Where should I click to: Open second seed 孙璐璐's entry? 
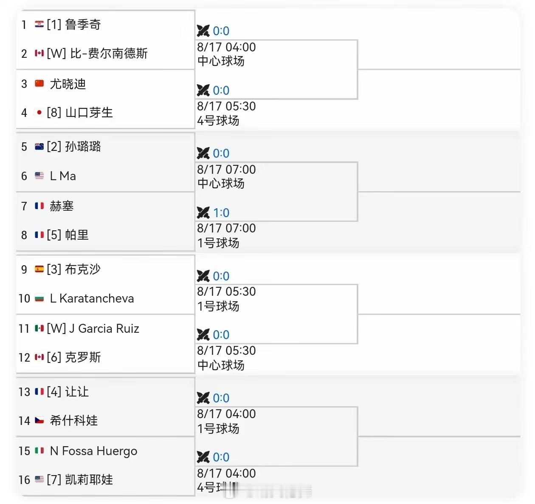[x=83, y=147]
